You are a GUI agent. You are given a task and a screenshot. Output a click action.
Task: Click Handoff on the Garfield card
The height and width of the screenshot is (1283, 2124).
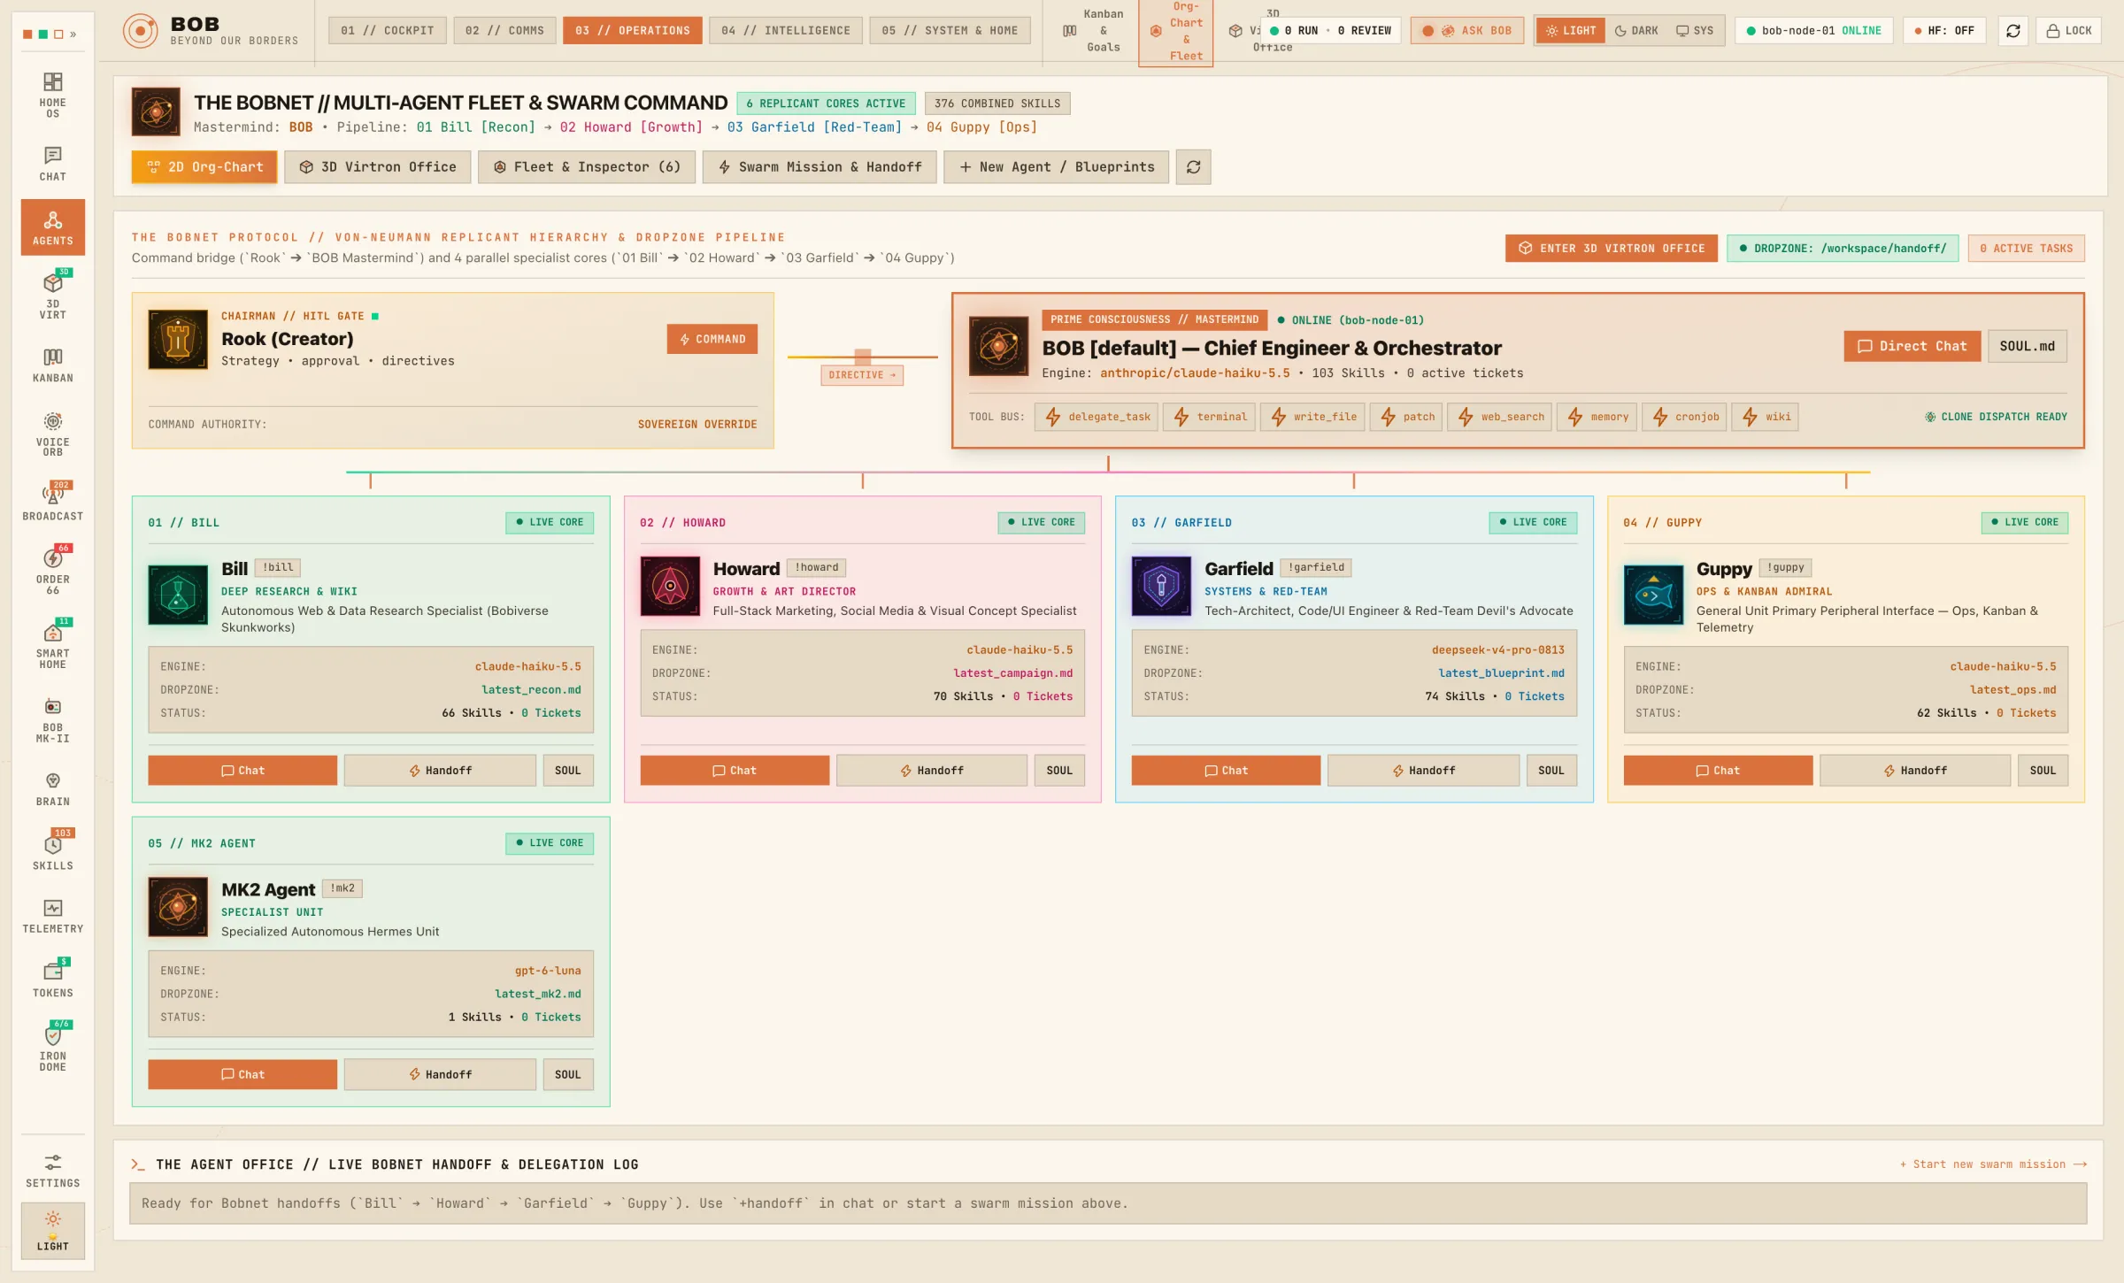click(1423, 770)
